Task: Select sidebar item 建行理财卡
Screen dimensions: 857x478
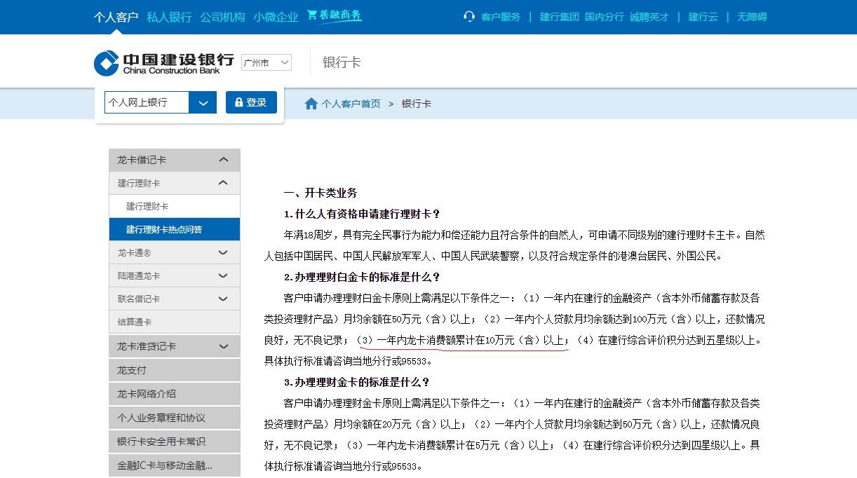Action: click(175, 206)
